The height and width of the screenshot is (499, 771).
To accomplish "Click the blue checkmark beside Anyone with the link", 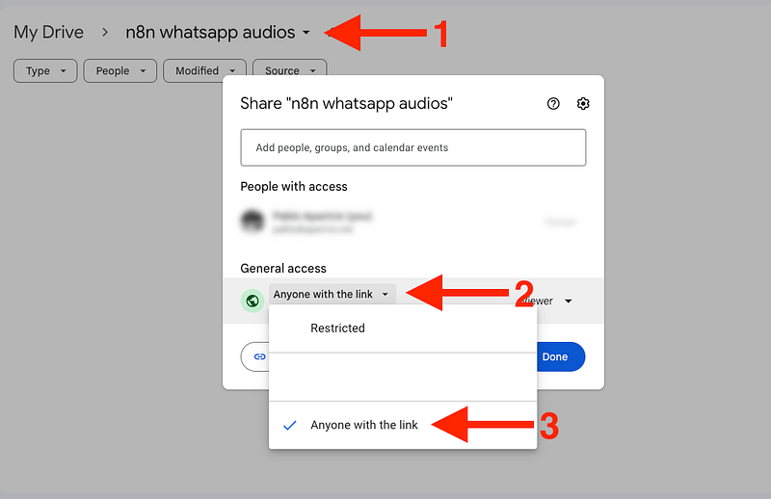I will click(x=289, y=425).
